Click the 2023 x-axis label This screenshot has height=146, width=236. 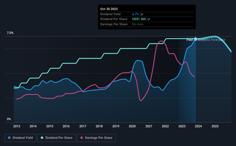[x=182, y=126]
